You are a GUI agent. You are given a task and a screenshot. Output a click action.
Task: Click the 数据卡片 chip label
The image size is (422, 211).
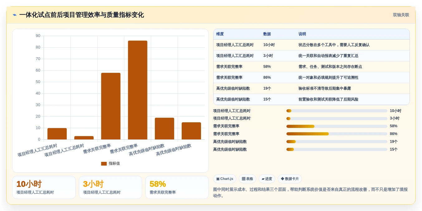(x=292, y=179)
